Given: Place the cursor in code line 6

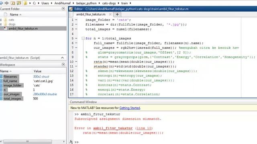Looking at the screenshot, I should (149, 43).
